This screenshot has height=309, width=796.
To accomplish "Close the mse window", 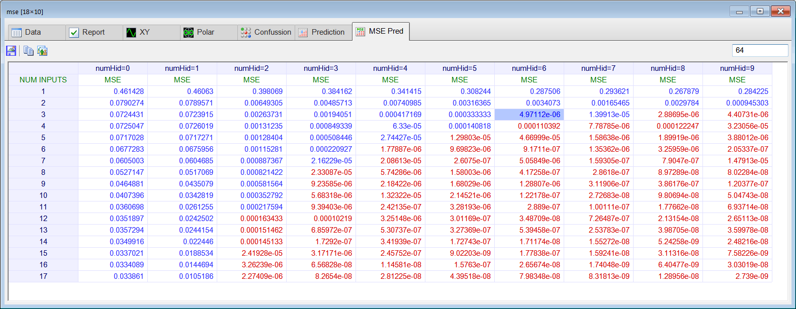I will point(780,11).
